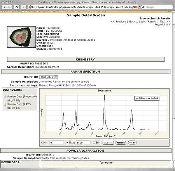
Task: Go back with the browser back arrow
Action: (5, 7)
